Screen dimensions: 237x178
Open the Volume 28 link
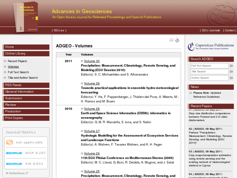92,109
